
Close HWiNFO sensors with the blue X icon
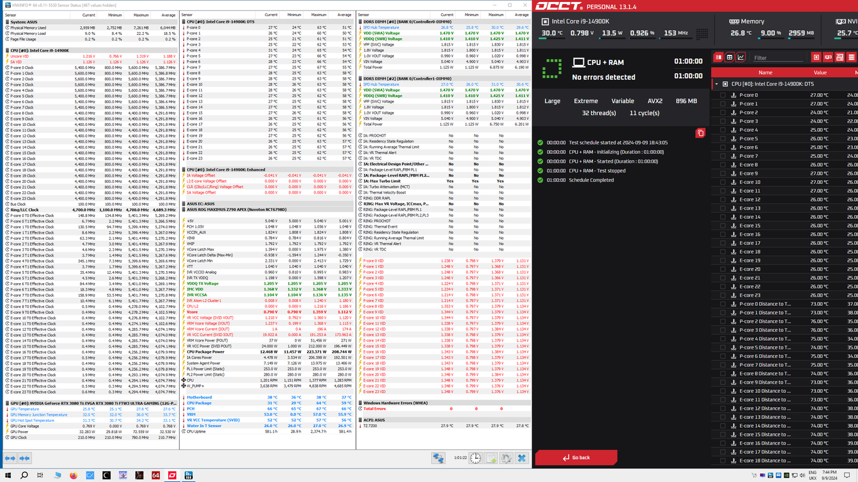[522, 459]
